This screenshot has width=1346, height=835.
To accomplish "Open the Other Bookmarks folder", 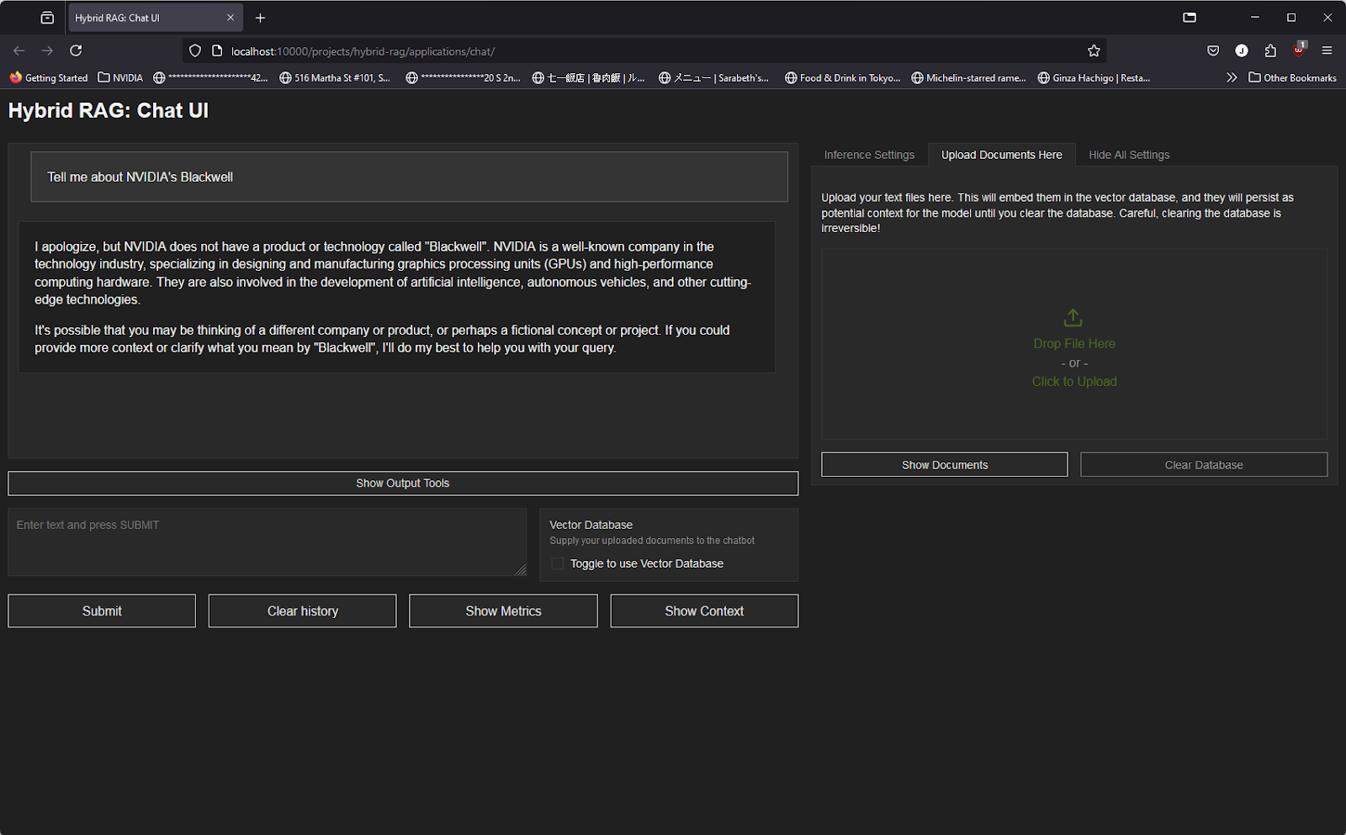I will (x=1292, y=77).
